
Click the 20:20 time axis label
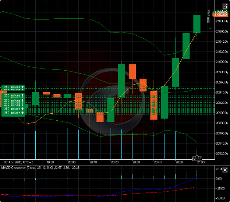point(114,162)
